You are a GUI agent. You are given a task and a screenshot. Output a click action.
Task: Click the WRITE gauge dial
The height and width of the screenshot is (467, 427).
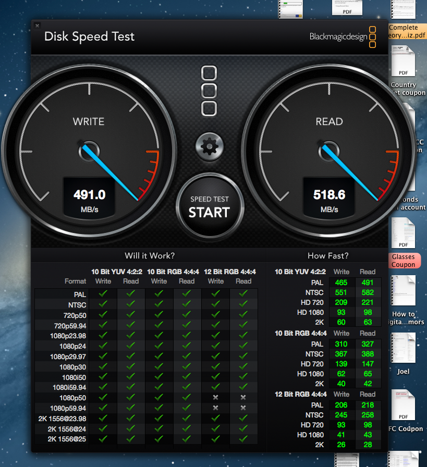click(89, 151)
